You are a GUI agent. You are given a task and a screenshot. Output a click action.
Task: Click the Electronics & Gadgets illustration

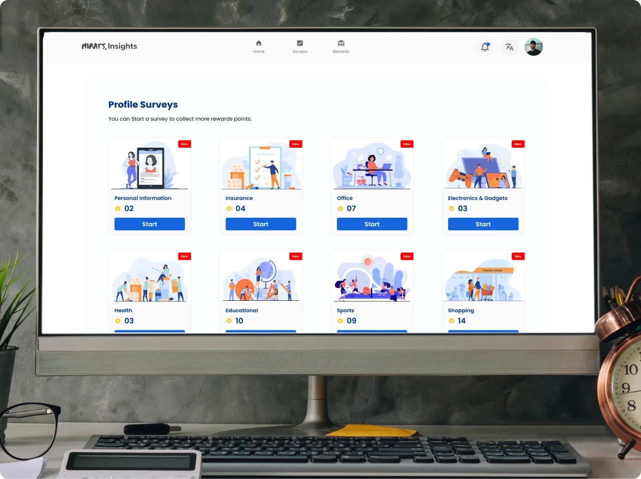click(484, 167)
